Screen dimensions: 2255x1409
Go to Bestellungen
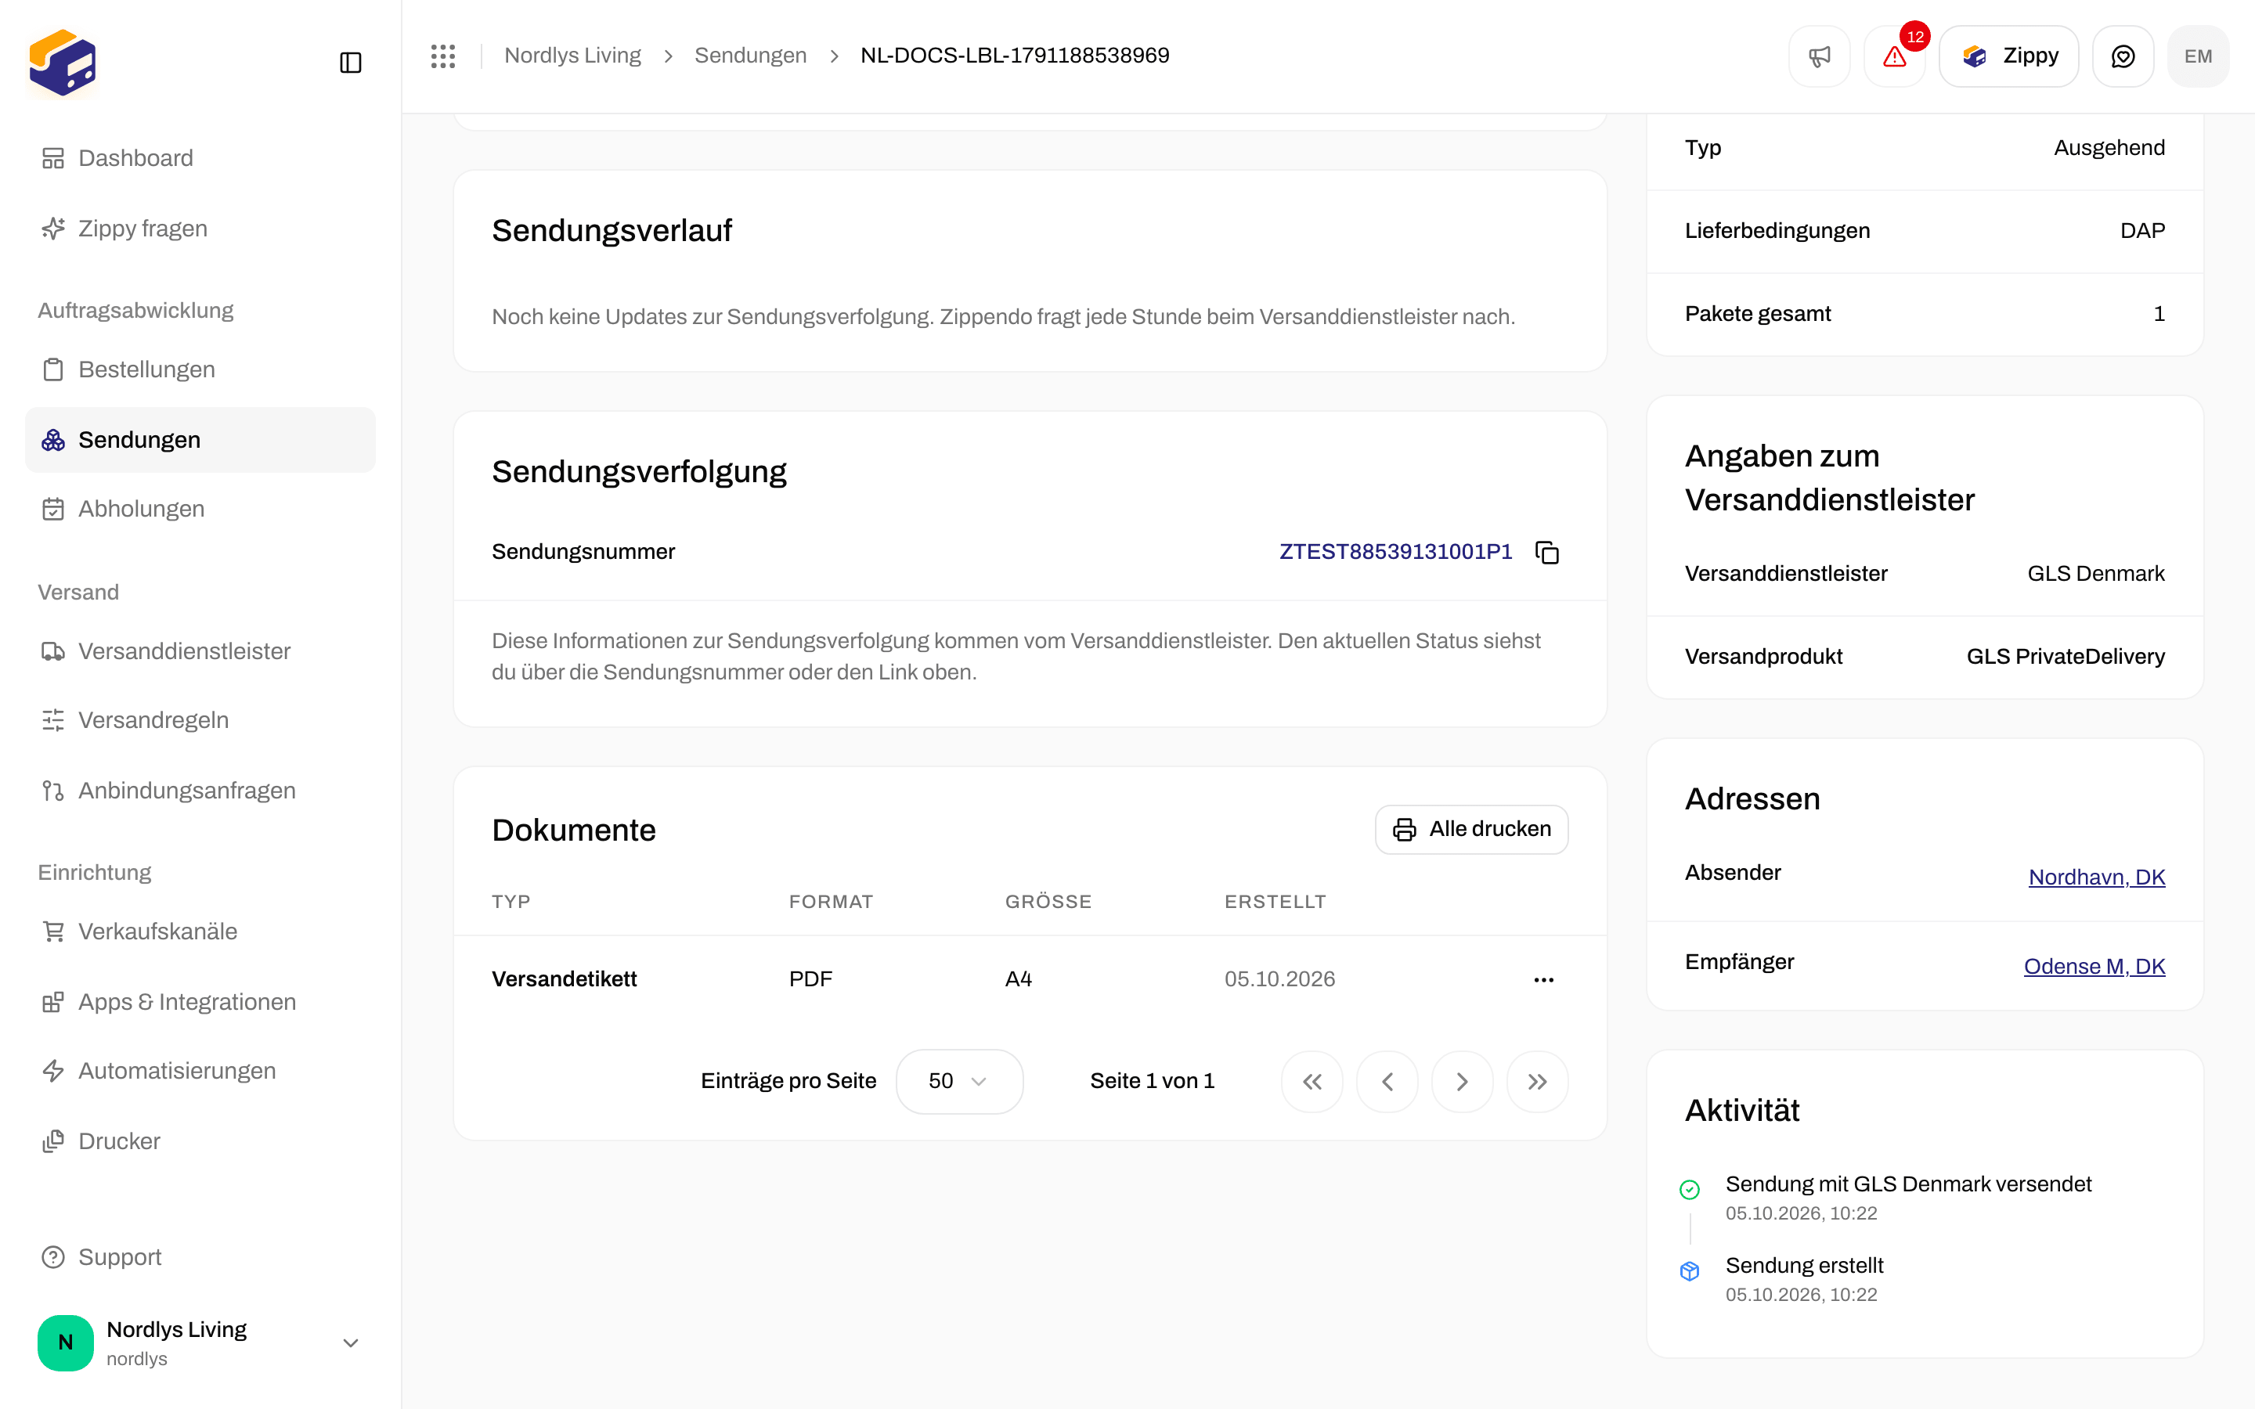(200, 369)
